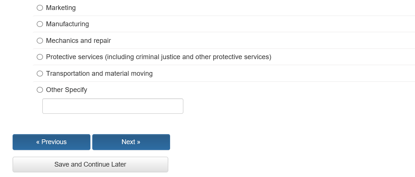
Task: Select Transportation and material moving radio button
Action: pyautogui.click(x=40, y=74)
